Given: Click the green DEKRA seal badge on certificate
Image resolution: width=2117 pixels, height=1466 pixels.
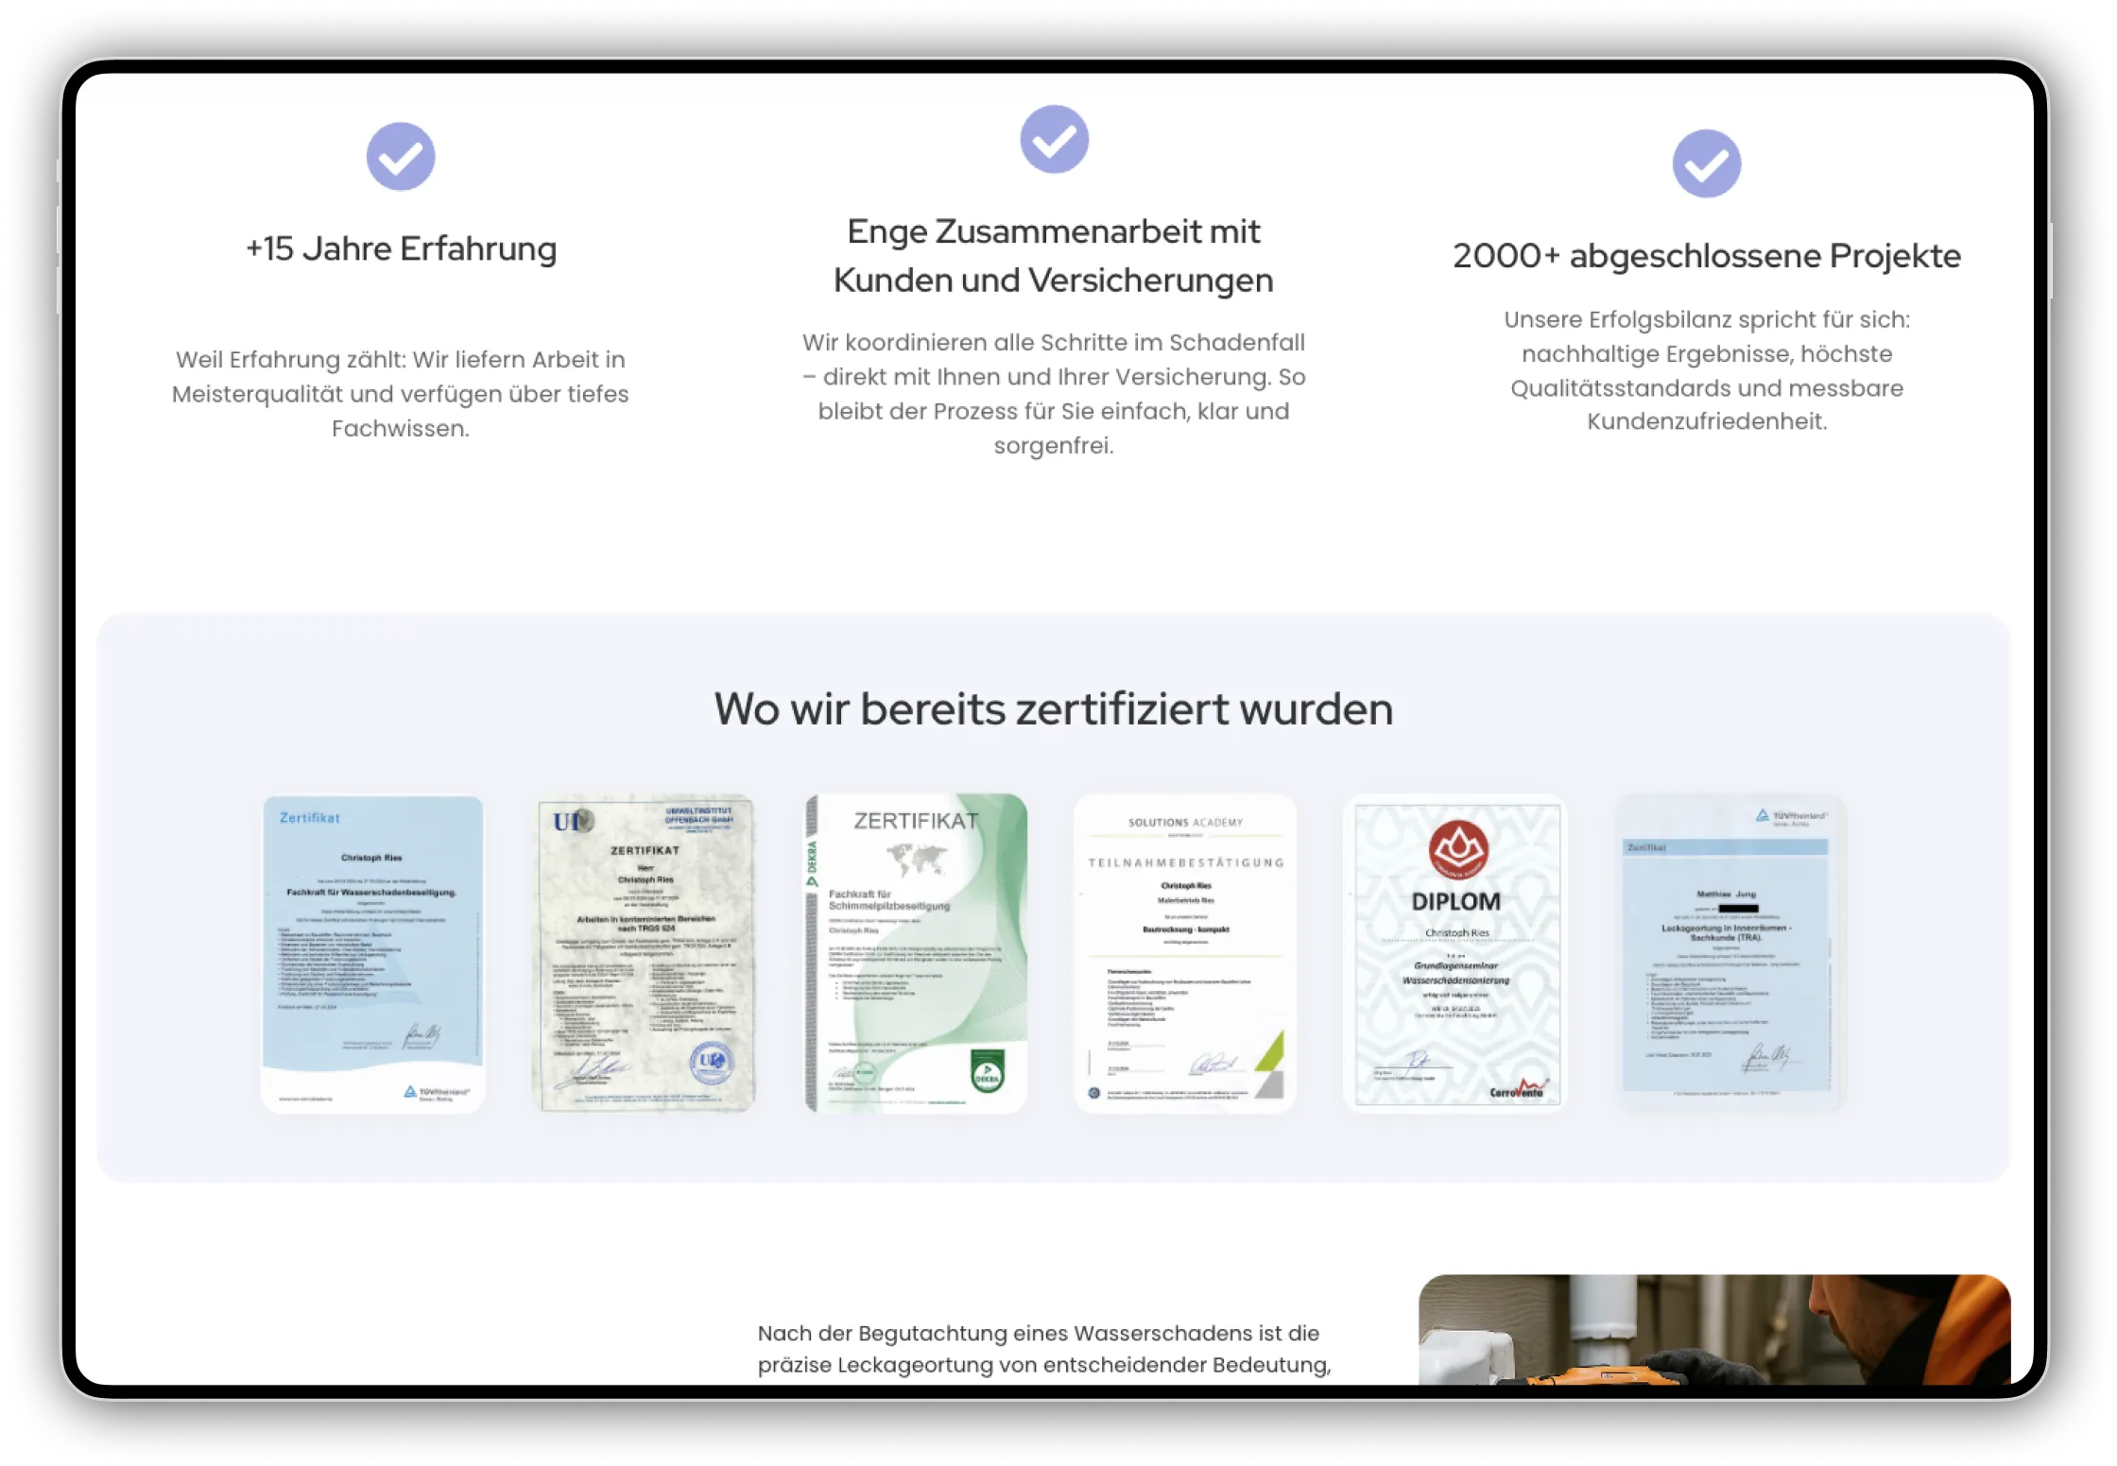Looking at the screenshot, I should tap(986, 1072).
